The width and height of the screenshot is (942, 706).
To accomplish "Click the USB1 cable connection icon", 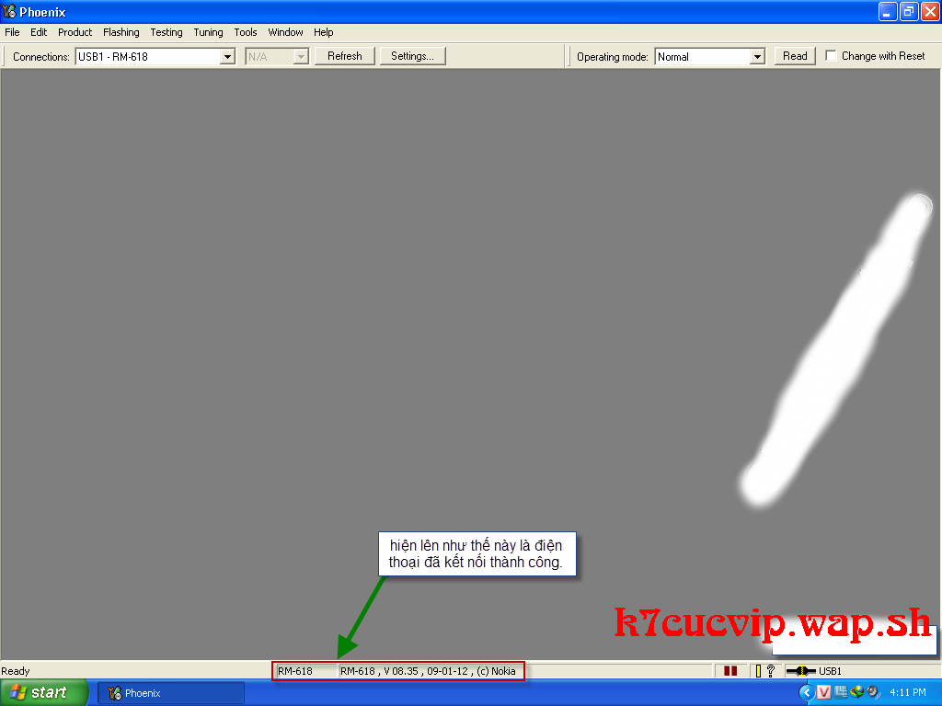I will tap(800, 671).
